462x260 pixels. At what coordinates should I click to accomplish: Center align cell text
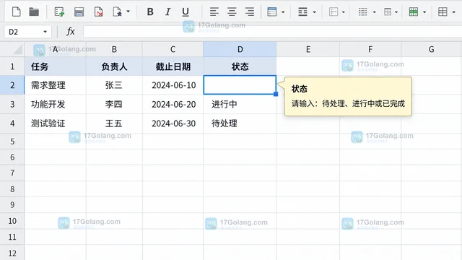[232, 12]
